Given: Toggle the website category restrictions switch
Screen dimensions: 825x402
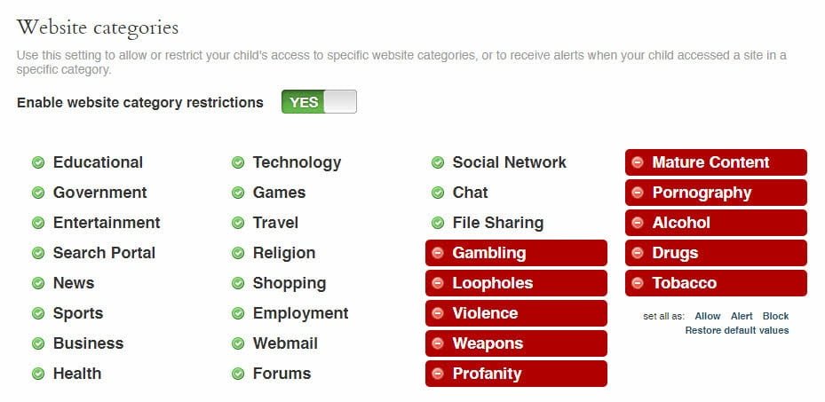Looking at the screenshot, I should tap(319, 102).
